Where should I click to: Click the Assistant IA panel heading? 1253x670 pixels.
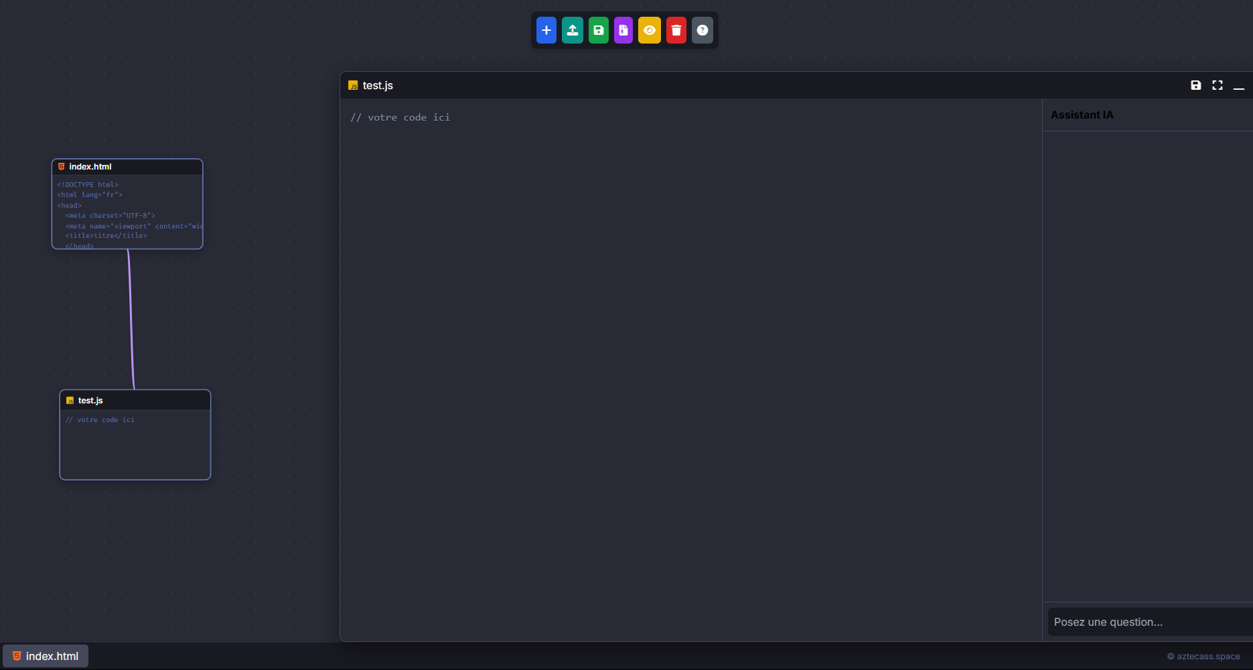(1082, 115)
